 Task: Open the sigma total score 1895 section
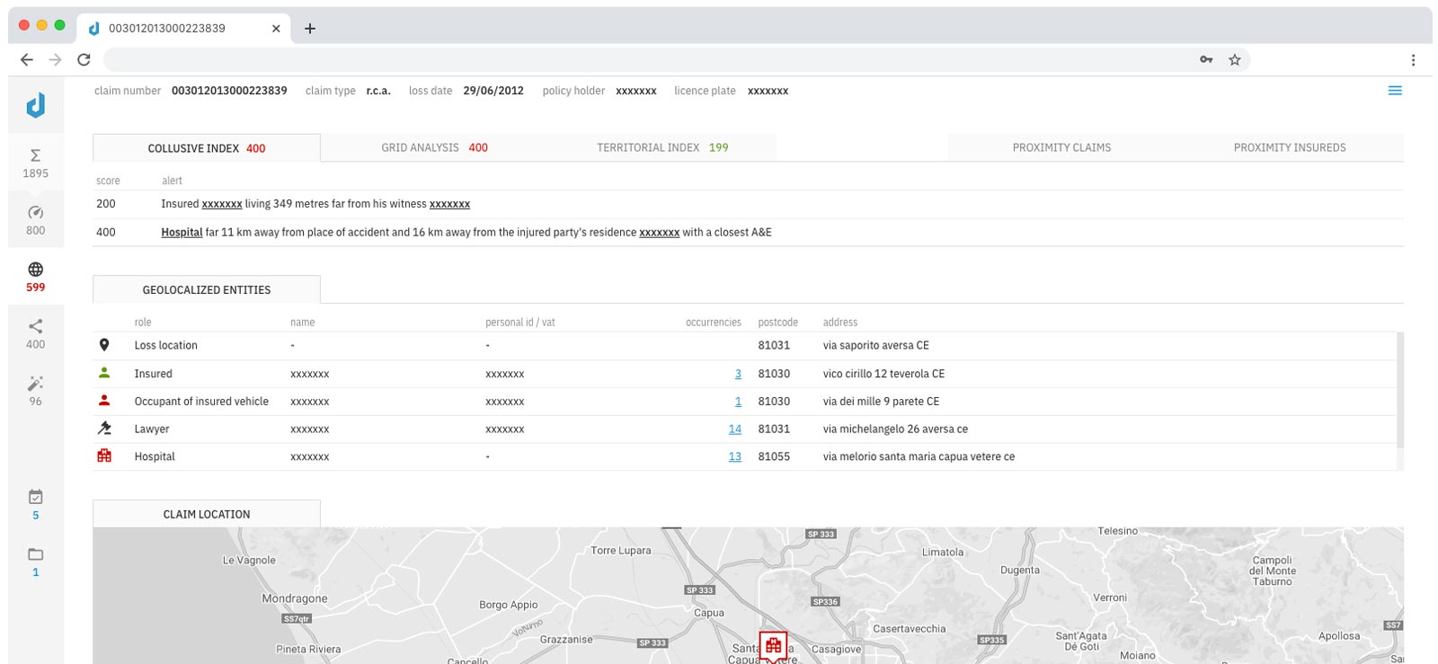36,163
